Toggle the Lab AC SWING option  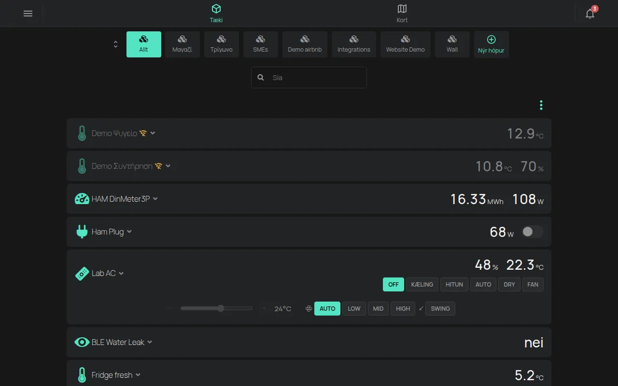click(440, 309)
